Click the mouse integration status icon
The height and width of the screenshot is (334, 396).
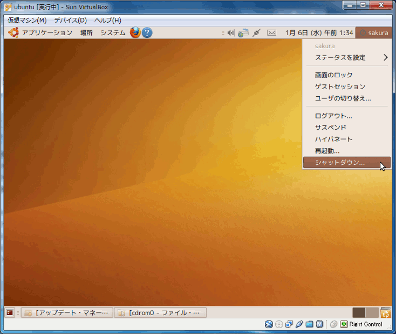(333, 324)
